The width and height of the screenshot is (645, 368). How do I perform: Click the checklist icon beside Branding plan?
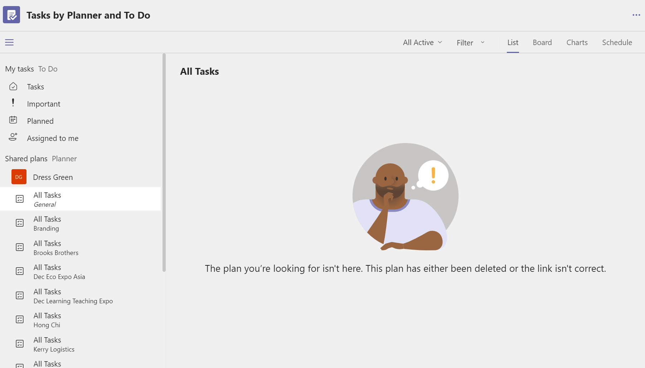click(20, 223)
